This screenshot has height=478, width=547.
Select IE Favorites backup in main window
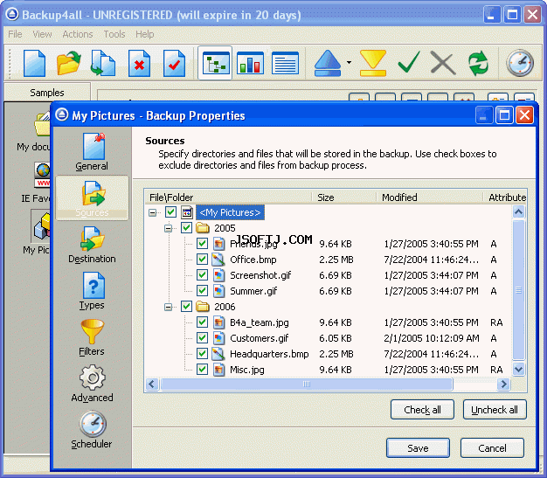35,183
